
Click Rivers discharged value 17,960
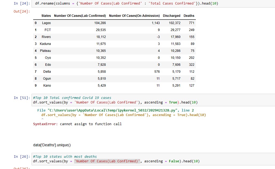pyautogui.click(x=175, y=37)
